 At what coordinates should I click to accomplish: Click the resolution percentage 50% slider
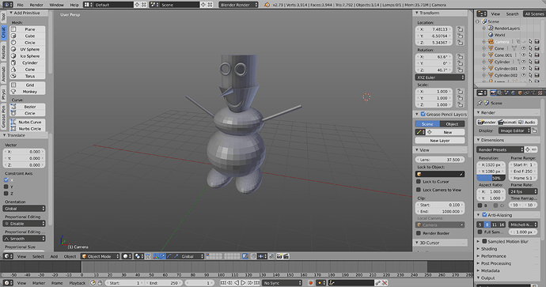point(491,178)
